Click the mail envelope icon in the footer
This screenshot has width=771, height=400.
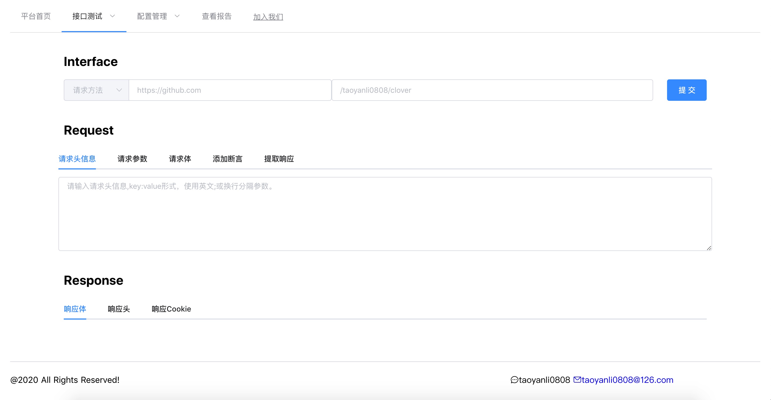click(x=577, y=380)
